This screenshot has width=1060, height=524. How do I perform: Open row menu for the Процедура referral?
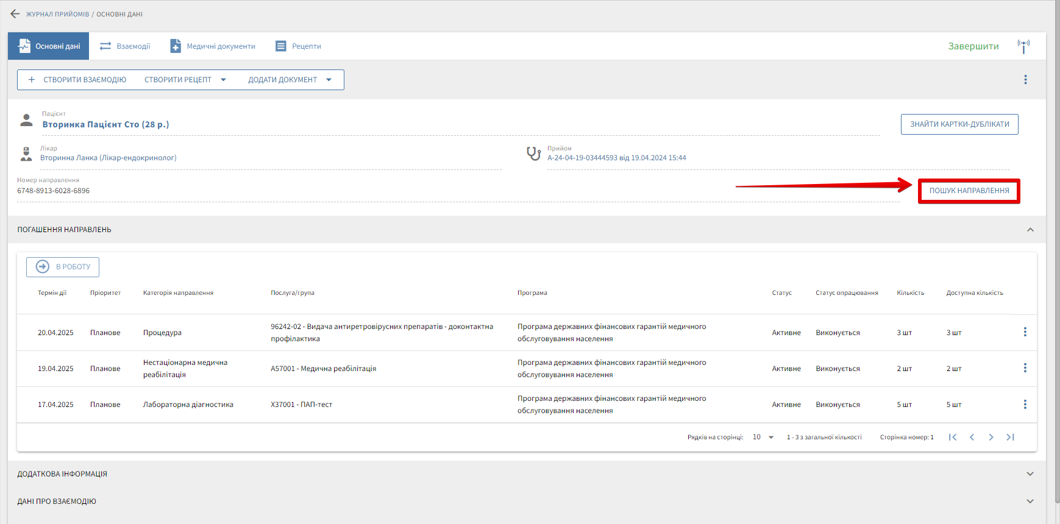tap(1025, 332)
